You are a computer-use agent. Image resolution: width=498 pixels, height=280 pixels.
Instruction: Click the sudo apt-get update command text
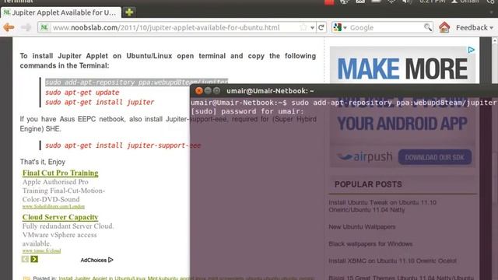82,93
